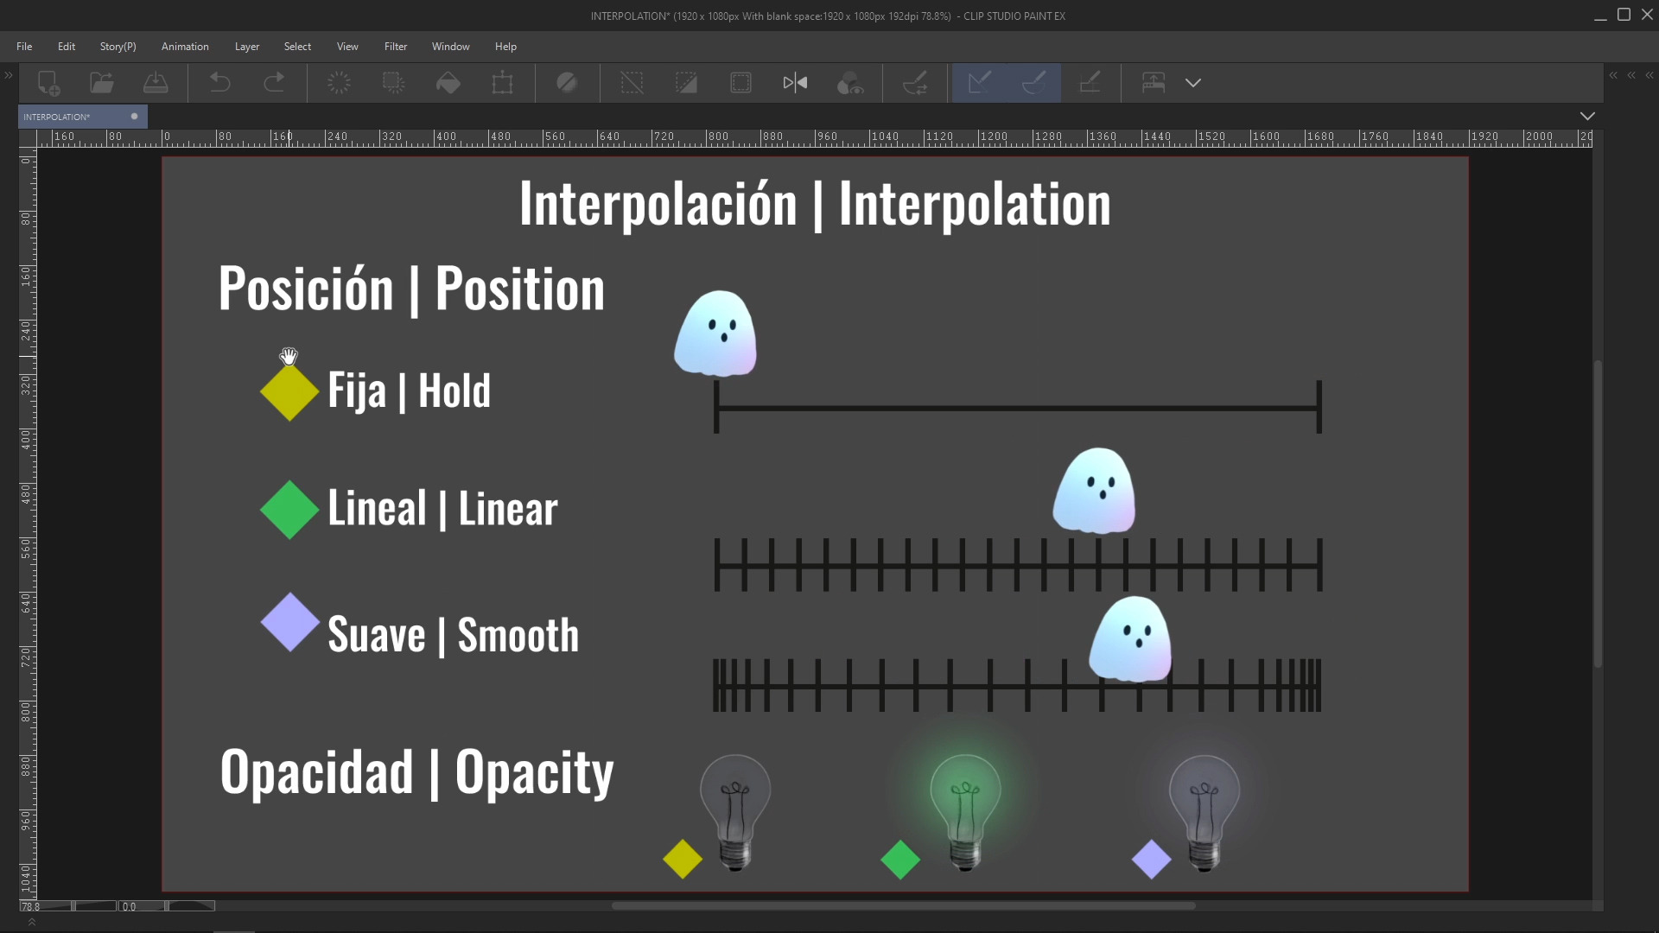Click the pen with swap arrows icon
Screen dimensions: 1659x933
(915, 83)
